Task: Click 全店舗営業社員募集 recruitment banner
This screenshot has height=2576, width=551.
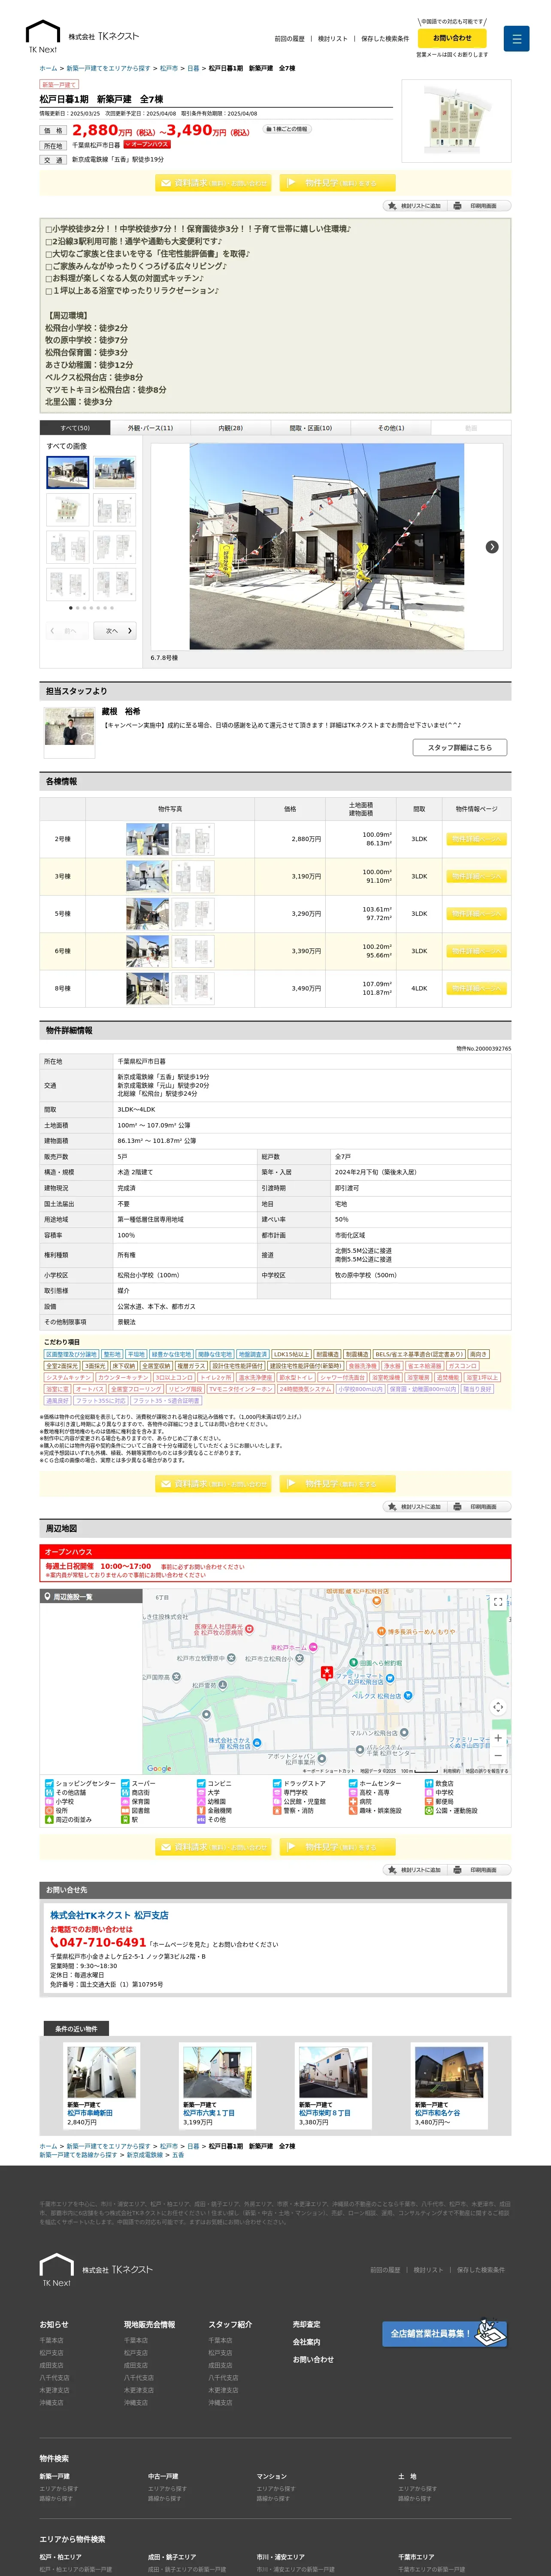Action: (444, 2333)
